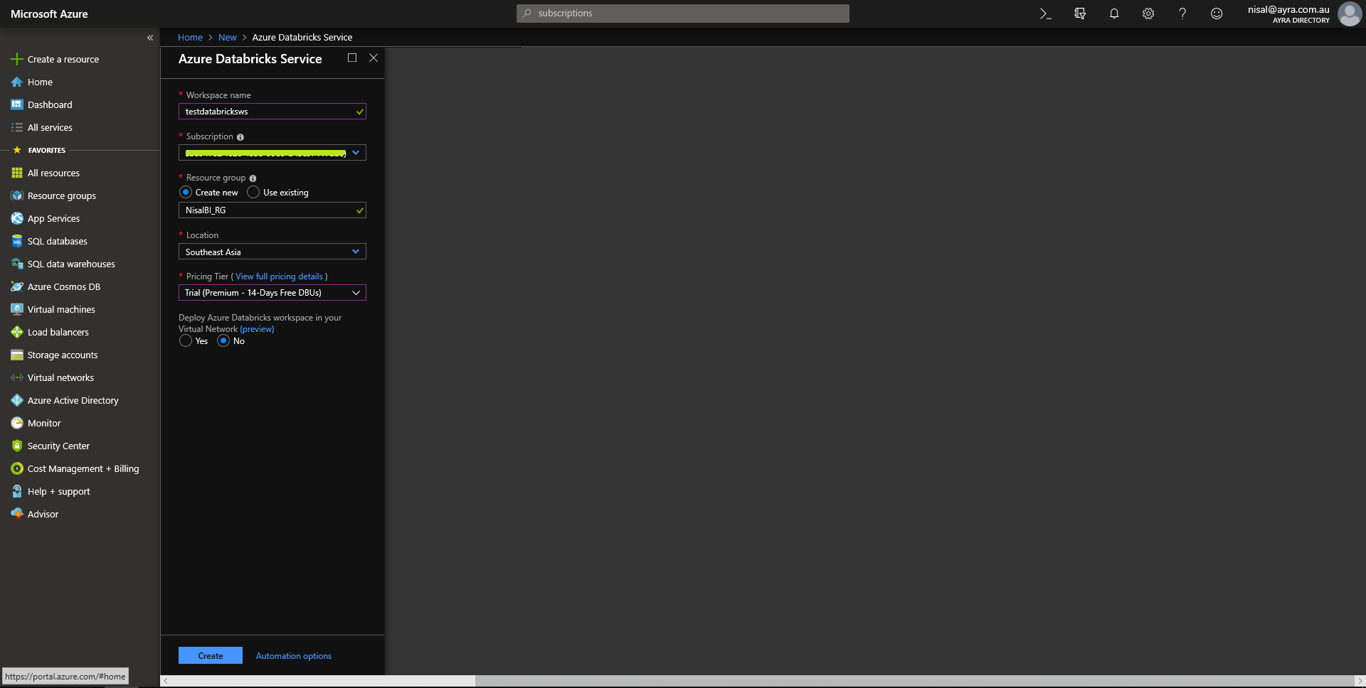Click the user account avatar
Screen dimensions: 1366x688
[x=1349, y=14]
